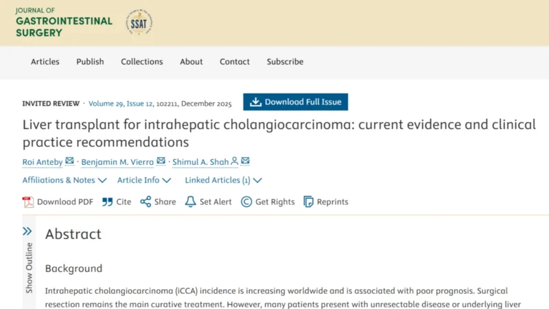The width and height of the screenshot is (549, 309).
Task: Select Subscribe in the navigation bar
Action: [x=285, y=62]
